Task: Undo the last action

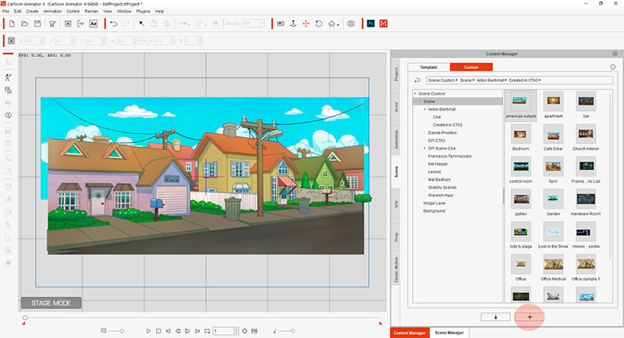Action: [114, 24]
